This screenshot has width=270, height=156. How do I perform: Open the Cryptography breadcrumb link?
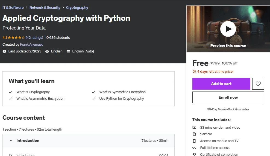click(77, 8)
